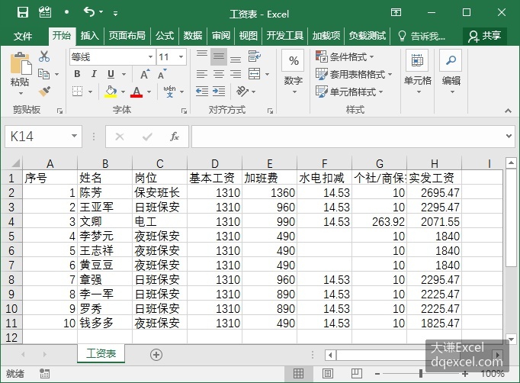This screenshot has width=520, height=383.
Task: Click the Ribbon Display Options icon
Action: 396,13
